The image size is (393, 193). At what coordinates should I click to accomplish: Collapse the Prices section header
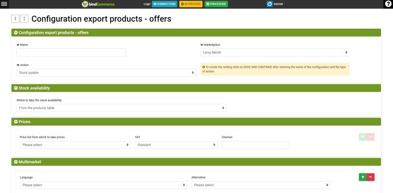click(x=16, y=121)
